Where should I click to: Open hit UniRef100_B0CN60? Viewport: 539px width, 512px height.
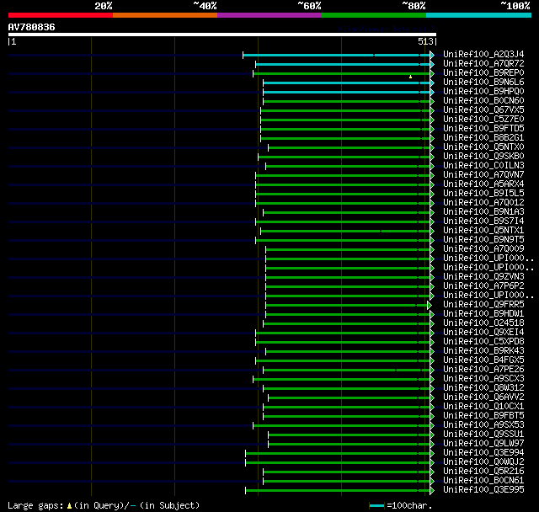tap(483, 101)
